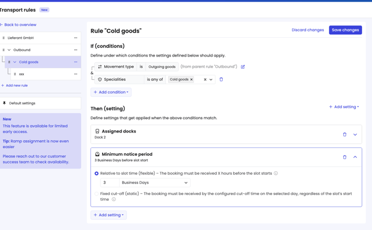The height and width of the screenshot is (230, 372).
Task: Delete the Specialities condition
Action: (221, 80)
